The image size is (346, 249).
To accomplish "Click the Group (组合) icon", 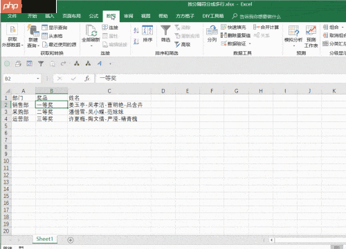I will point(325,27).
